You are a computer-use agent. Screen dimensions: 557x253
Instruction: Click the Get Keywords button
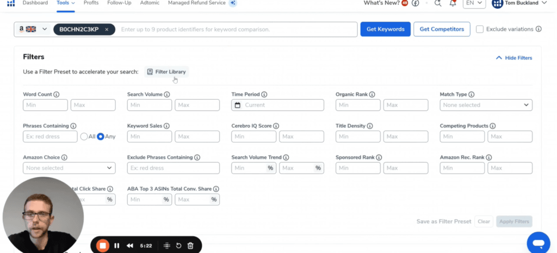click(386, 29)
